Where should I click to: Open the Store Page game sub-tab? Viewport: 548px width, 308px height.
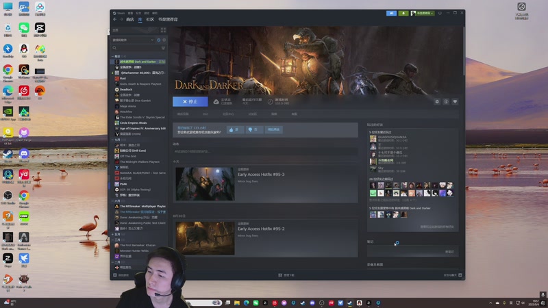point(183,114)
